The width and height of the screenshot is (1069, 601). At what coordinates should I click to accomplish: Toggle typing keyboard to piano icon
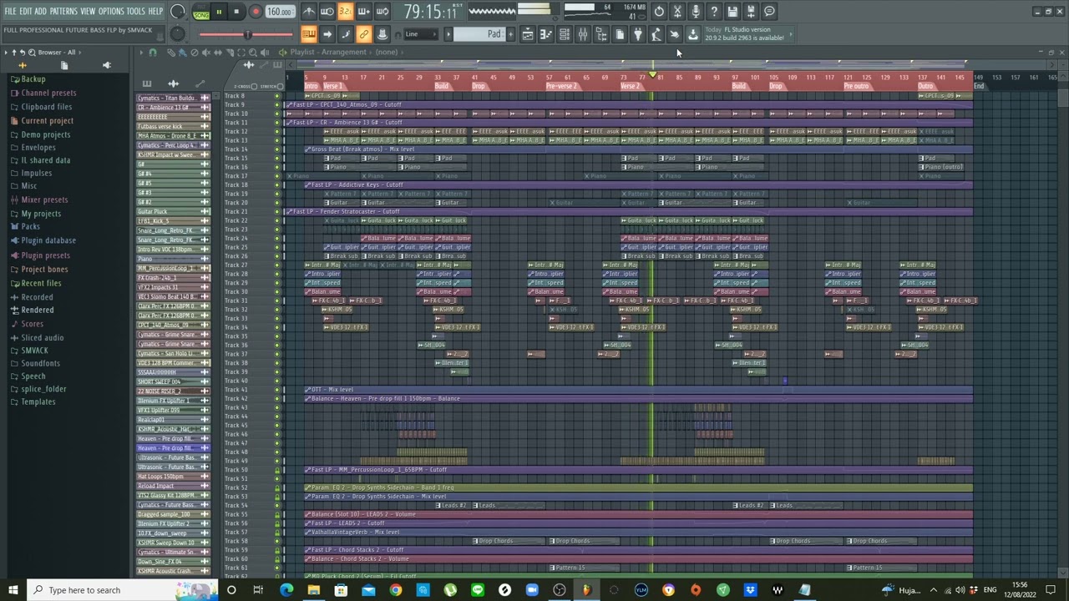pyautogui.click(x=309, y=34)
